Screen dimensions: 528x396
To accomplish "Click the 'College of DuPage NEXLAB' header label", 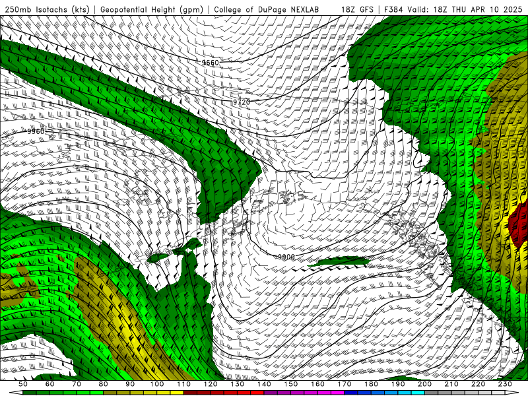I will pos(267,9).
